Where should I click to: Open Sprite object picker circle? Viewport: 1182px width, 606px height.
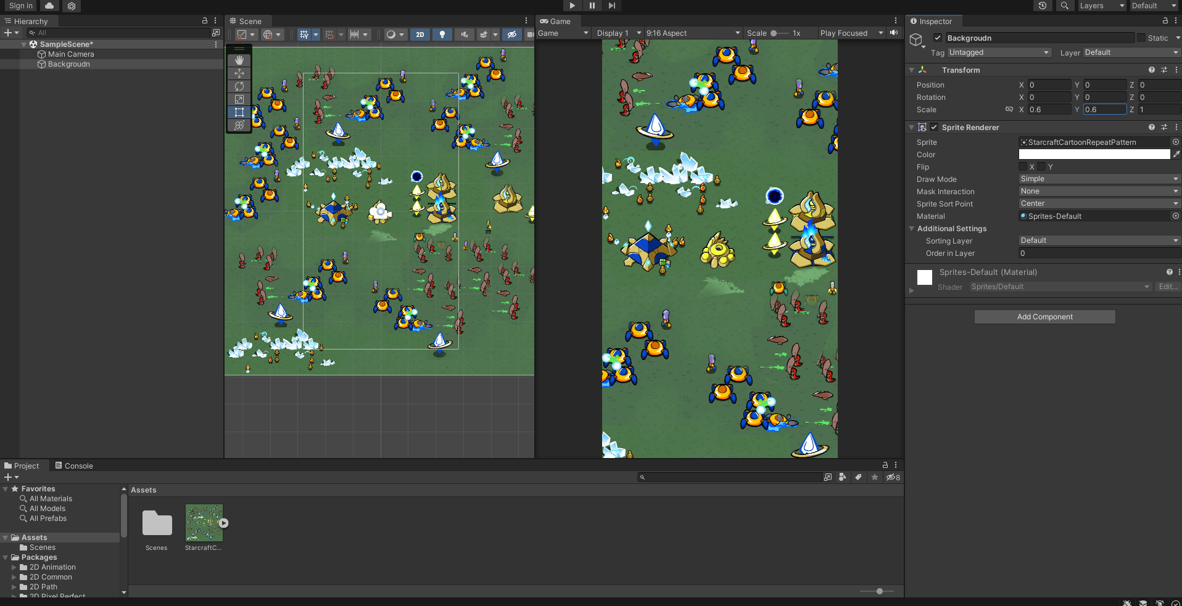(x=1175, y=142)
